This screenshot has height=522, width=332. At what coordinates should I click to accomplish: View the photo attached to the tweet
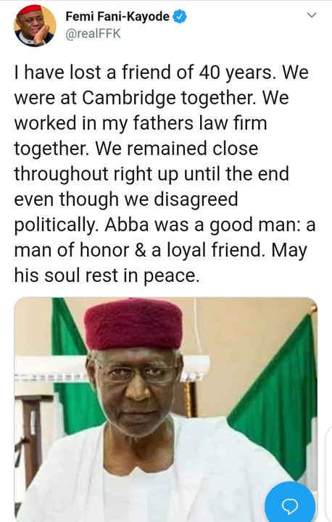click(x=166, y=410)
